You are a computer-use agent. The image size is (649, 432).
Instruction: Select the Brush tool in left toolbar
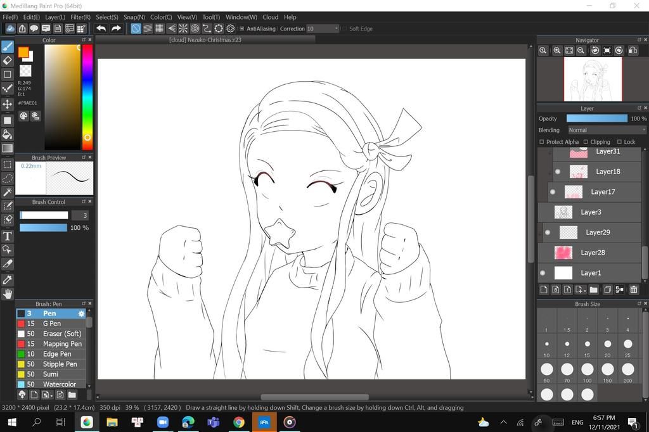8,47
